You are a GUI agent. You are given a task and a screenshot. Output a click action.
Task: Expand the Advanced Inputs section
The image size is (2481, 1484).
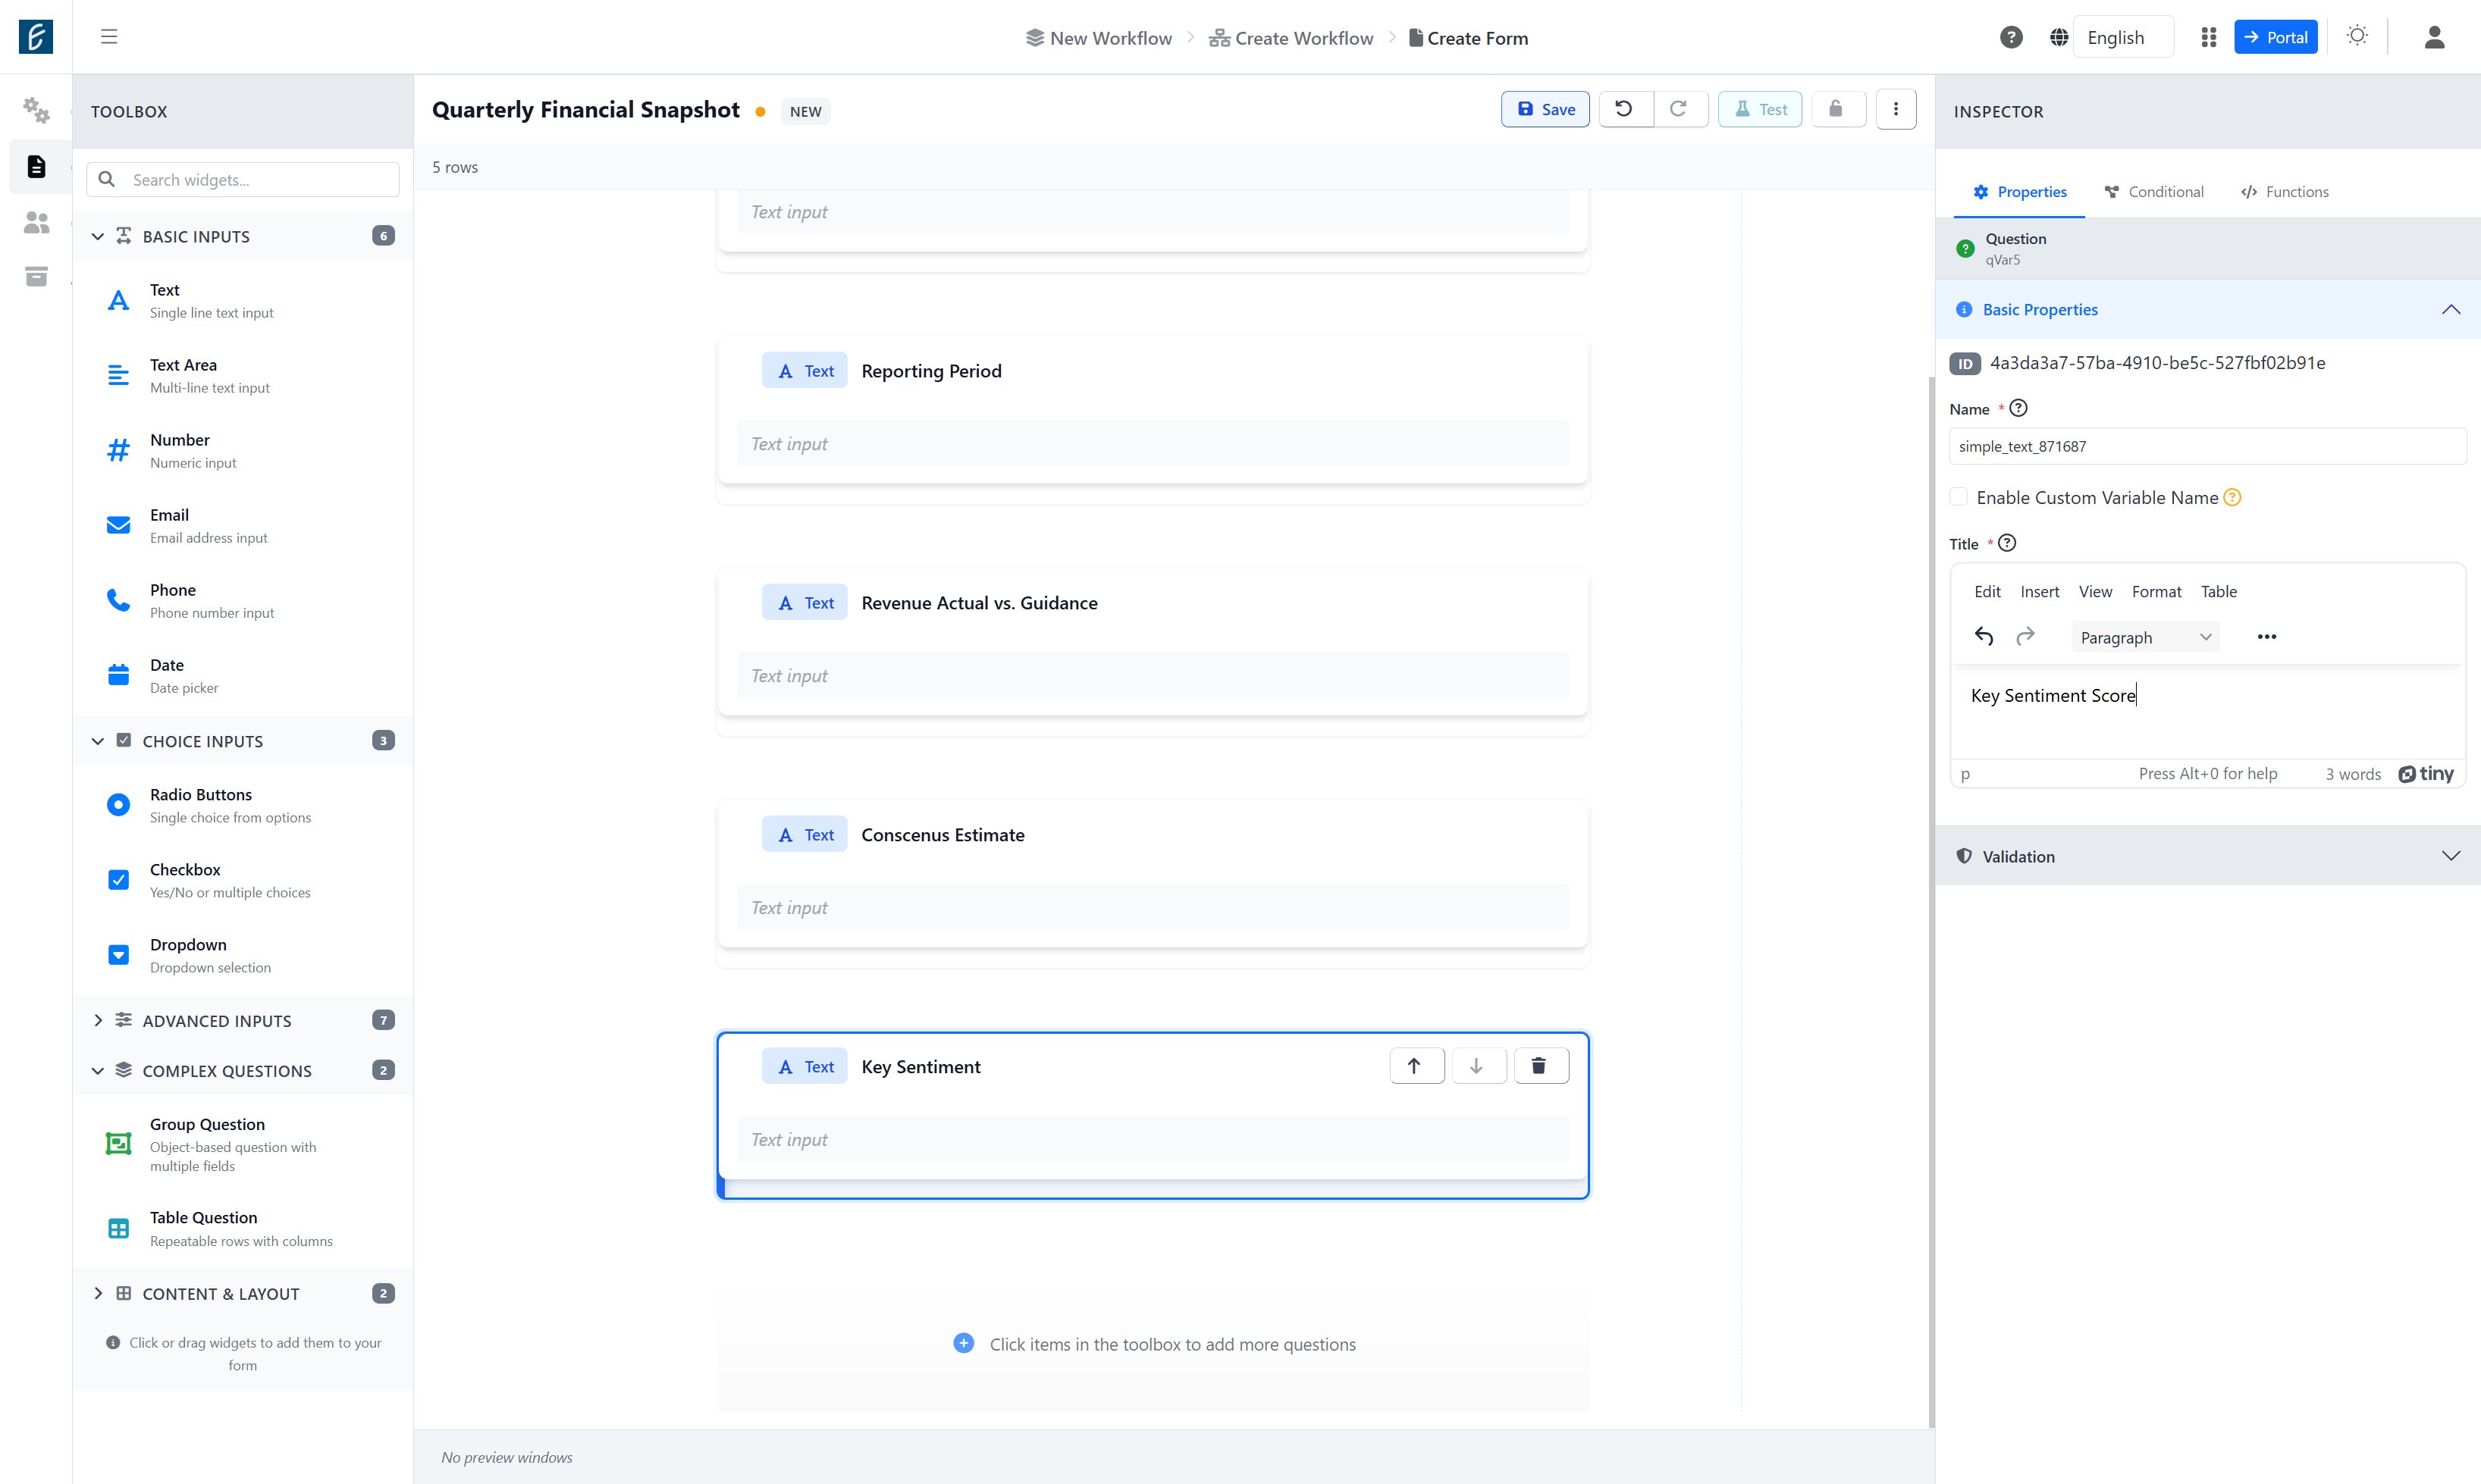tap(243, 1020)
